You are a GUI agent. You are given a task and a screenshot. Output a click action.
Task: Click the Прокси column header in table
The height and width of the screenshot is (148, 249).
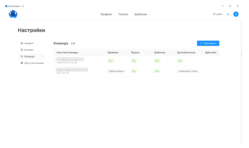135,52
